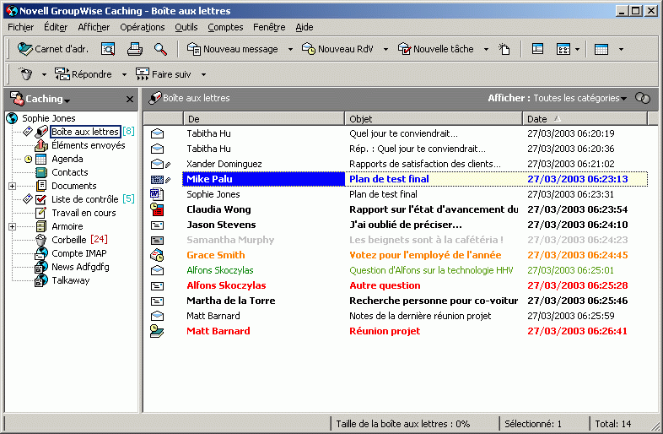Click the properties magnifier-window icon in toolbar
The height and width of the screenshot is (434, 663).
click(108, 49)
